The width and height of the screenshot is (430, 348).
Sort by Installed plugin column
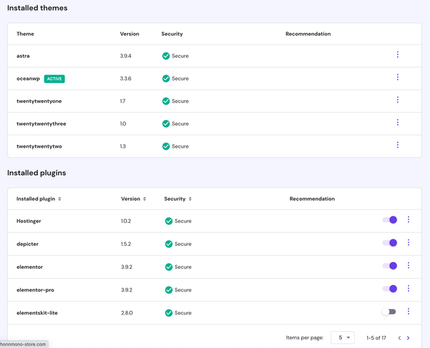[39, 199]
